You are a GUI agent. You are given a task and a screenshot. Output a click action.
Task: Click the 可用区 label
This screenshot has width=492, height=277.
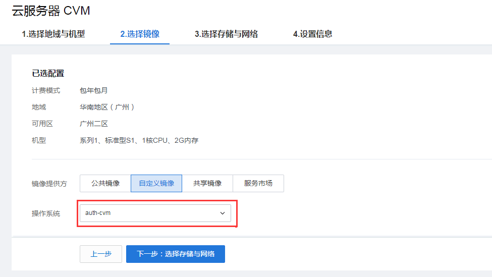click(x=42, y=124)
